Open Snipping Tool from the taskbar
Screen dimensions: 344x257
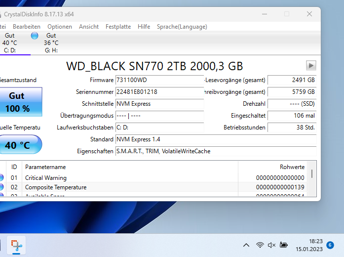[x=16, y=245]
